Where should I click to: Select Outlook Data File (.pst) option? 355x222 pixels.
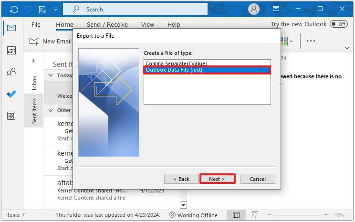(x=207, y=70)
